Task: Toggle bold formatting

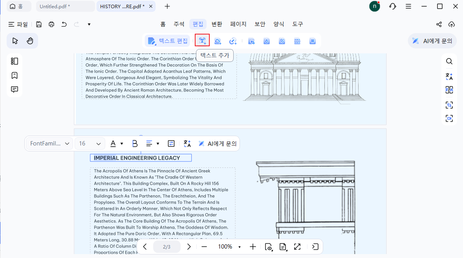Action: (135, 144)
